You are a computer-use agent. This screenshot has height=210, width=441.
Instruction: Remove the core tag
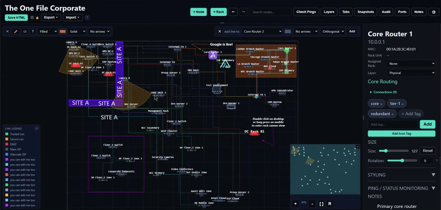(381, 104)
